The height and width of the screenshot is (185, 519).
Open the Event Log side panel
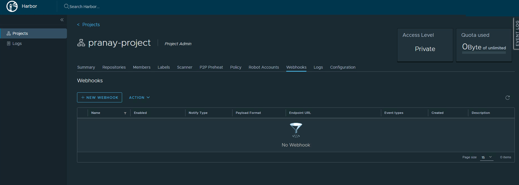tap(516, 33)
